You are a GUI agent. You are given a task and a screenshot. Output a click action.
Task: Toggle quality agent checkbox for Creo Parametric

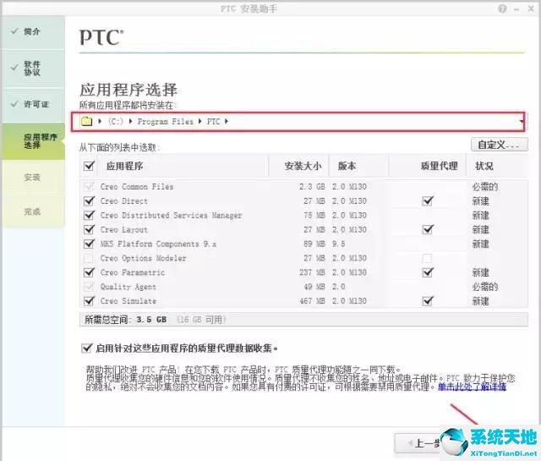tap(428, 272)
